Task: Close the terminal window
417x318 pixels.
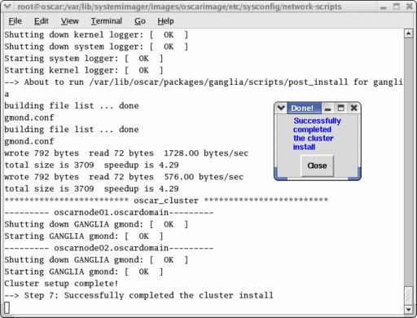Action: pos(409,6)
